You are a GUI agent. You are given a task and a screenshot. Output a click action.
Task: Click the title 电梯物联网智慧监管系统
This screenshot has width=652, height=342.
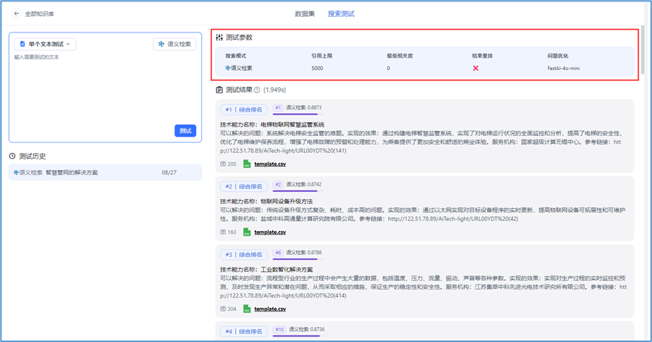(x=292, y=125)
